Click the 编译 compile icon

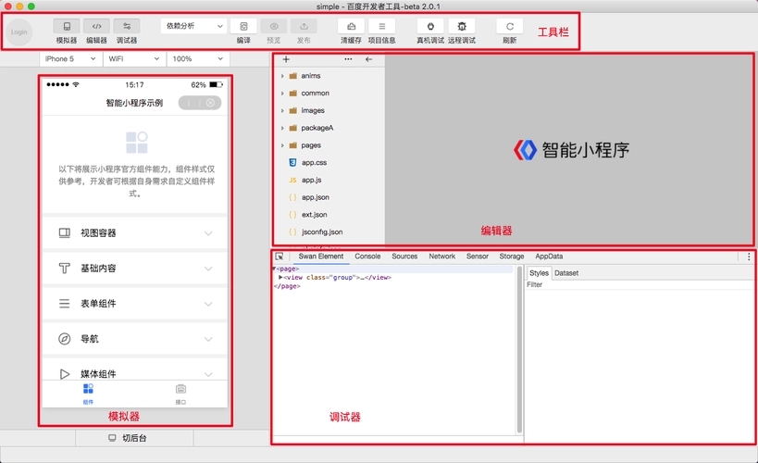(x=243, y=27)
